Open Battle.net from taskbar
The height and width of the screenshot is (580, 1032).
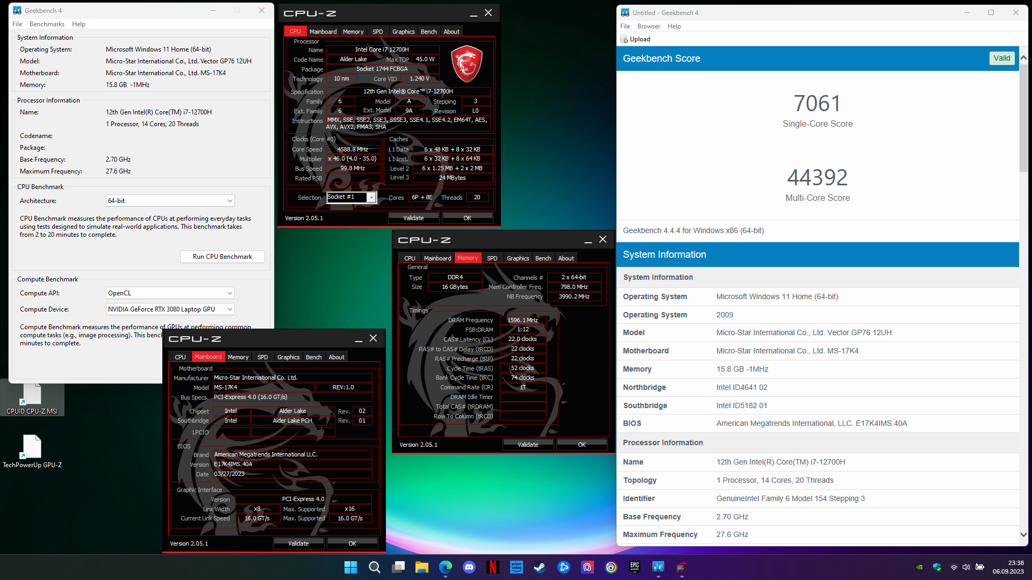point(564,567)
